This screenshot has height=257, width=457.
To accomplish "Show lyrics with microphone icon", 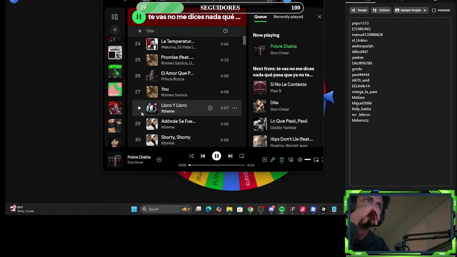I will (273, 160).
